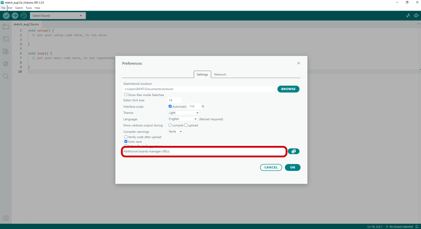This screenshot has width=421, height=229.
Task: Switch to the Network tab
Action: click(x=220, y=75)
